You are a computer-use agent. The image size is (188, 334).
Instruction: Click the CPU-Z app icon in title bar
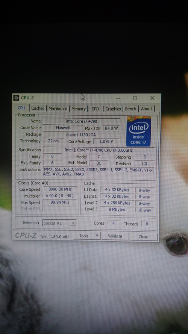[16, 98]
